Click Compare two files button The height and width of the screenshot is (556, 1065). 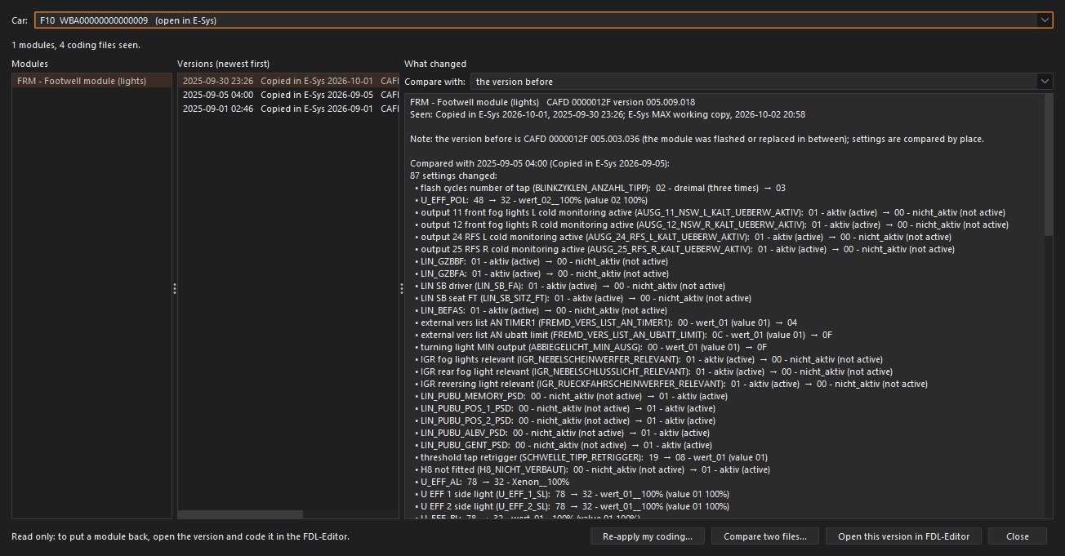[765, 536]
